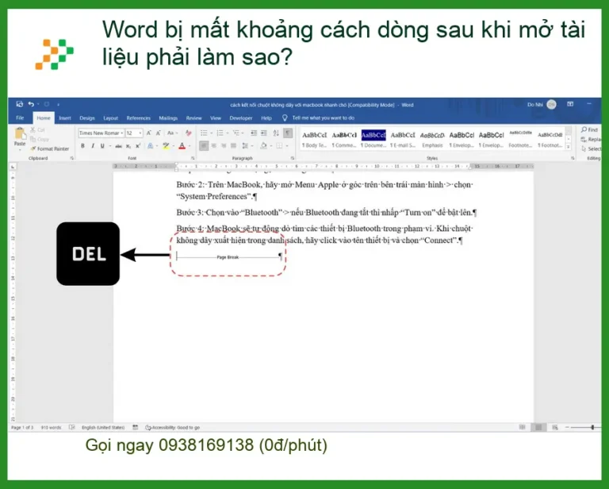Viewport: 609px width, 489px height.
Task: Click the Undo arrow icon
Action: [x=31, y=104]
